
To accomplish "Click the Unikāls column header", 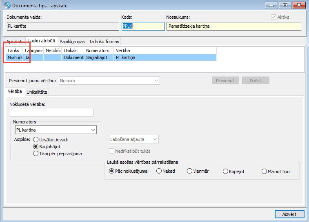I will pyautogui.click(x=73, y=51).
